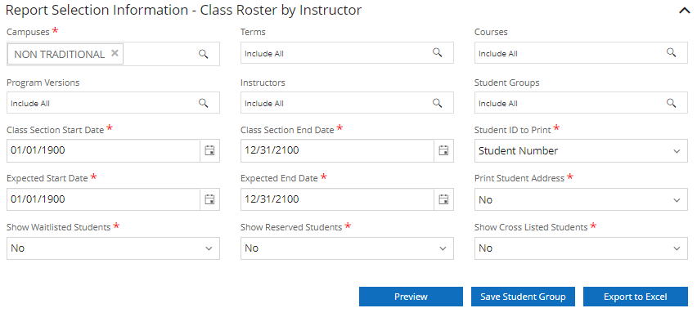The width and height of the screenshot is (697, 326).
Task: Click the Campuses label text
Action: pos(28,33)
